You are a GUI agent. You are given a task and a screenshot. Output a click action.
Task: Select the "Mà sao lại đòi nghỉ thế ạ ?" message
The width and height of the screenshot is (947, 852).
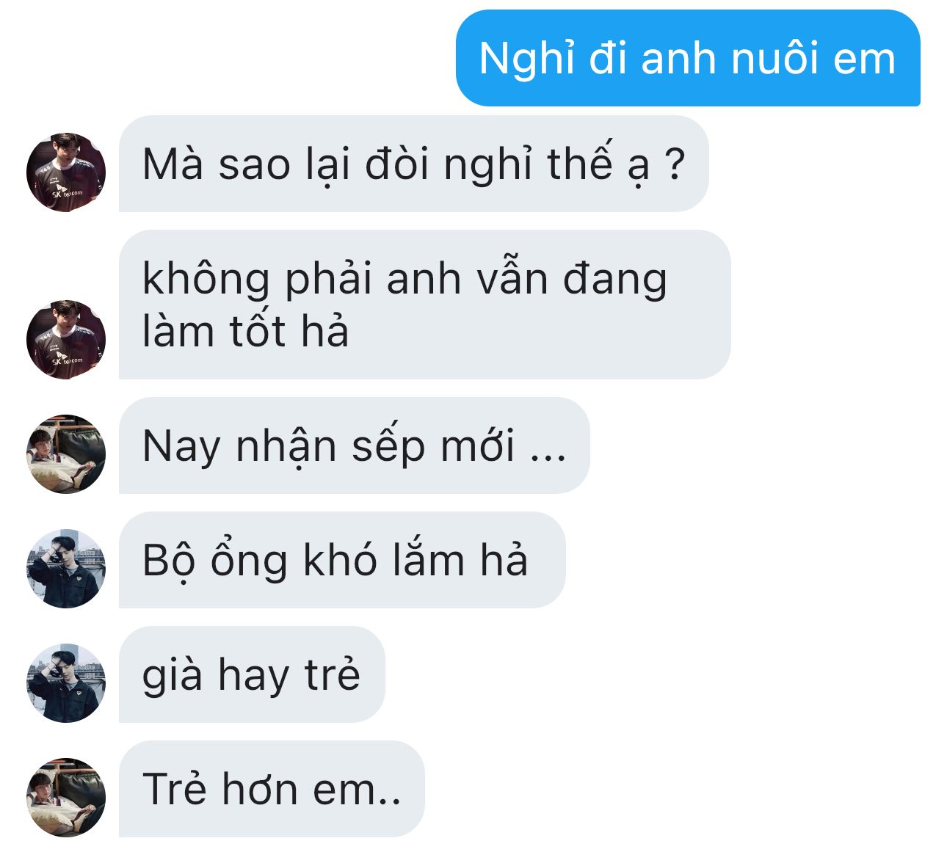pos(413,164)
